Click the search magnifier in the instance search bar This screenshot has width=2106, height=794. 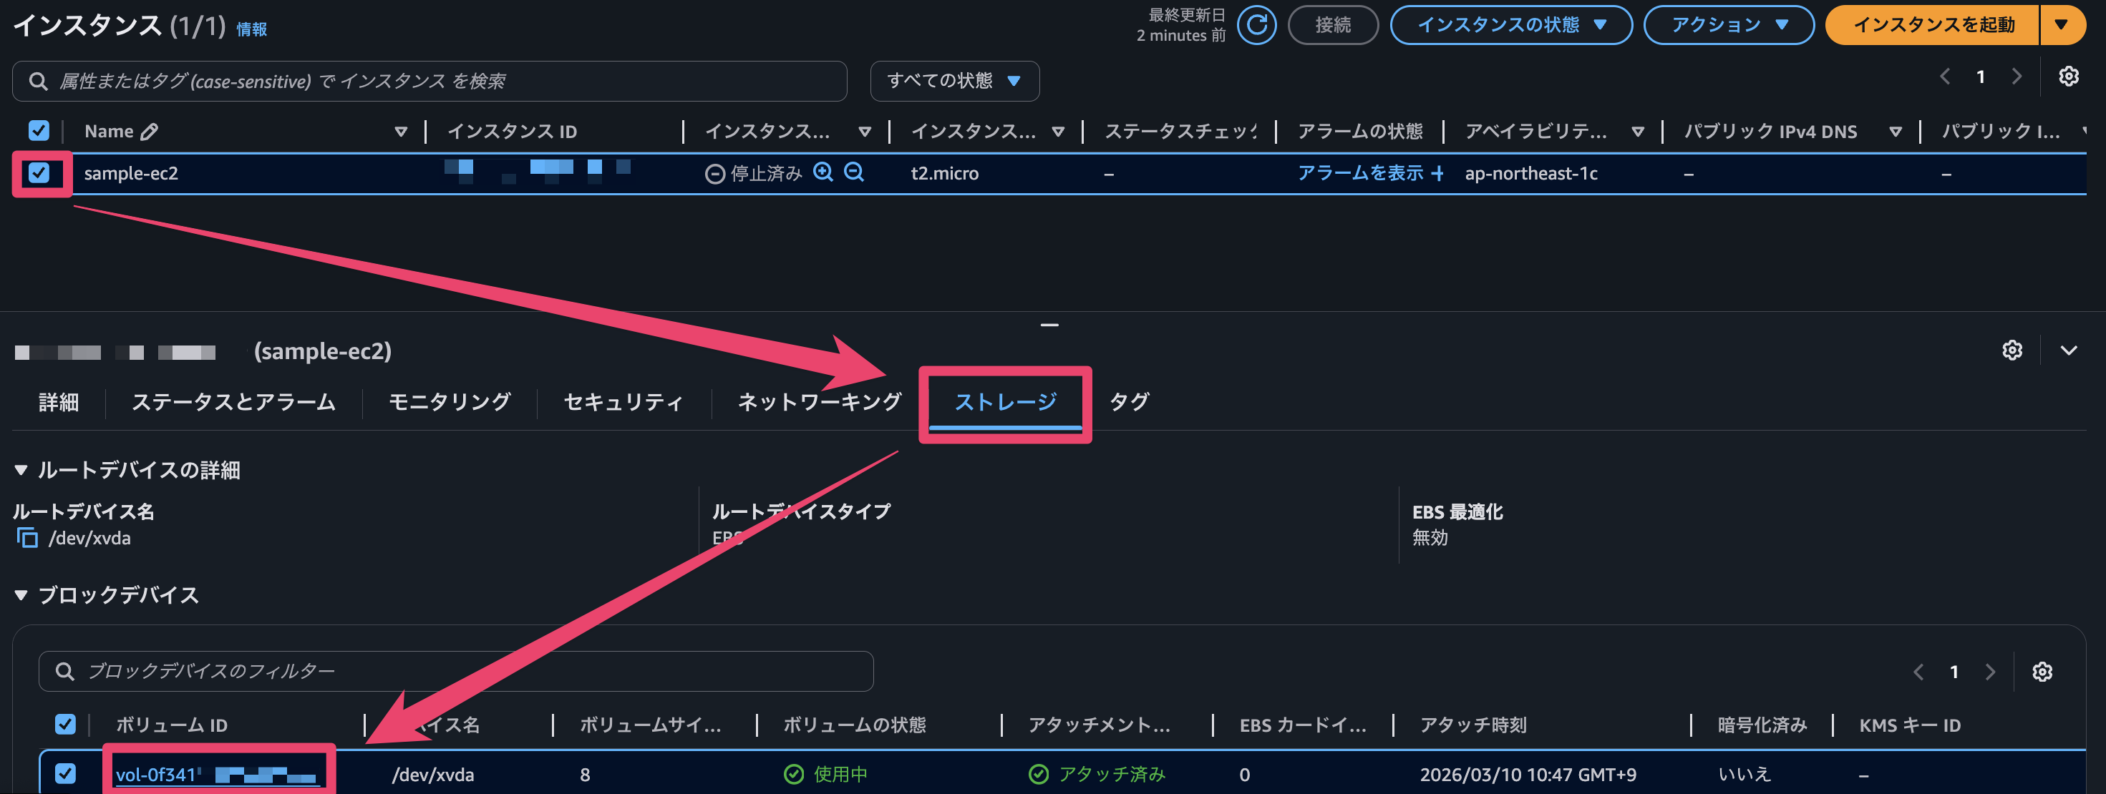click(38, 81)
